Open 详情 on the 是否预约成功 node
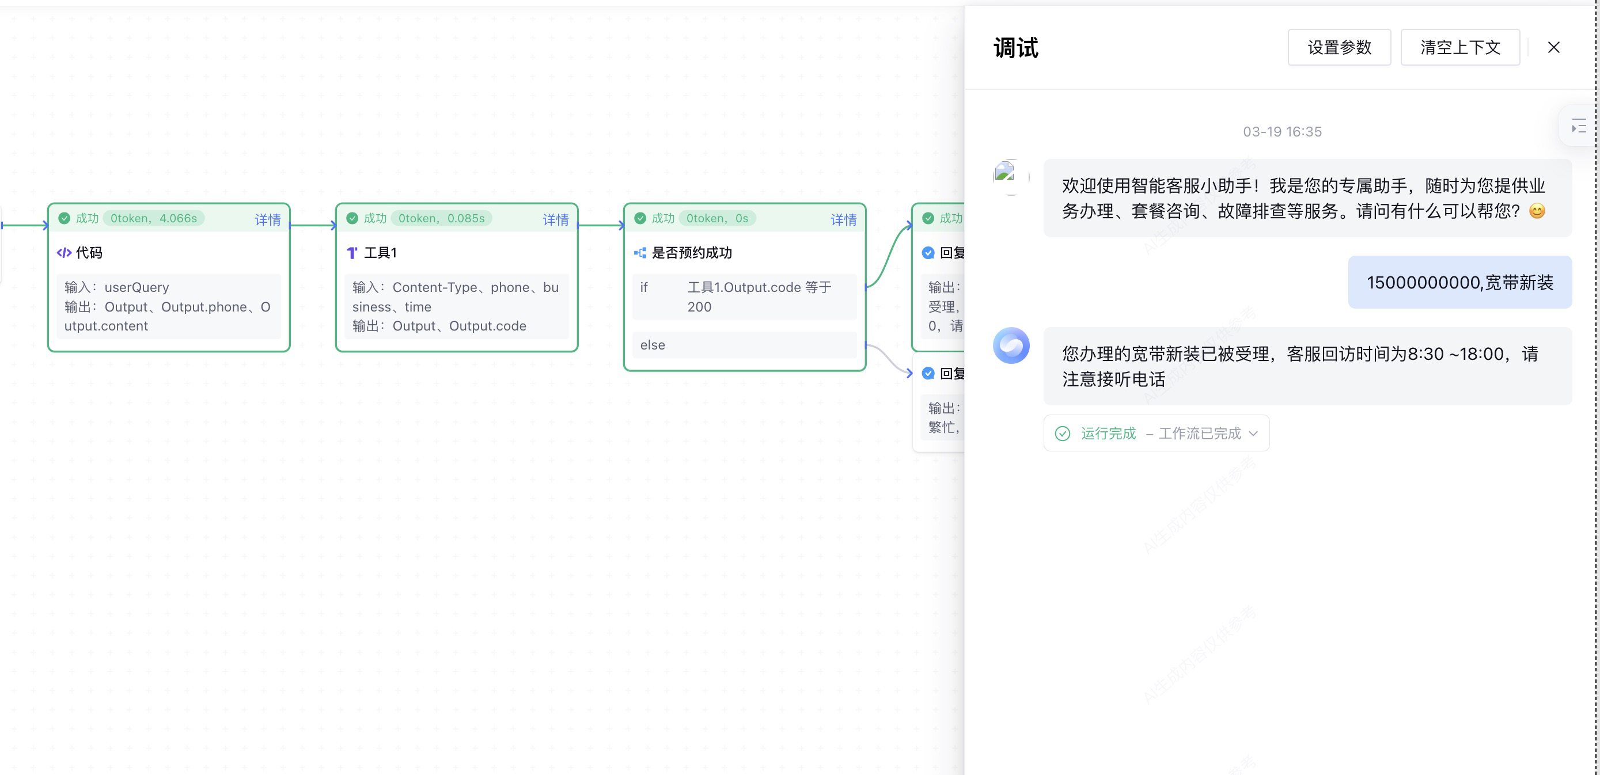Image resolution: width=1600 pixels, height=775 pixels. pyautogui.click(x=843, y=219)
